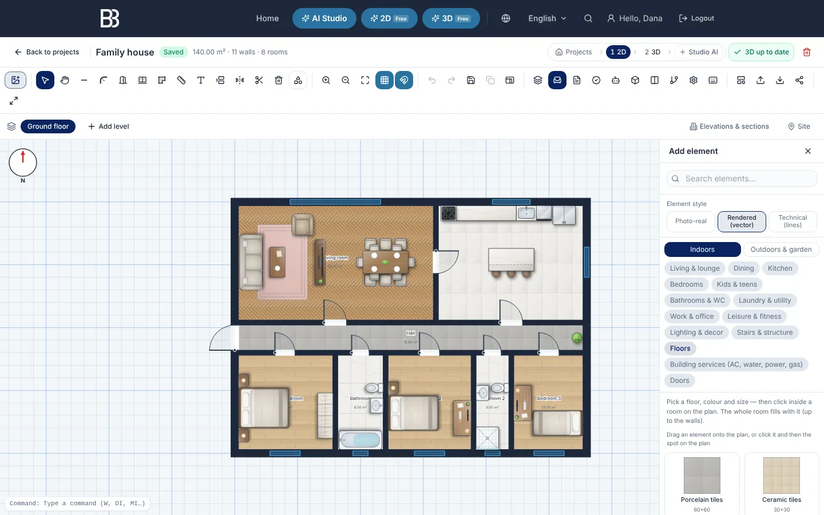
Task: Click the robot assistant toolbar icon
Action: (616, 80)
